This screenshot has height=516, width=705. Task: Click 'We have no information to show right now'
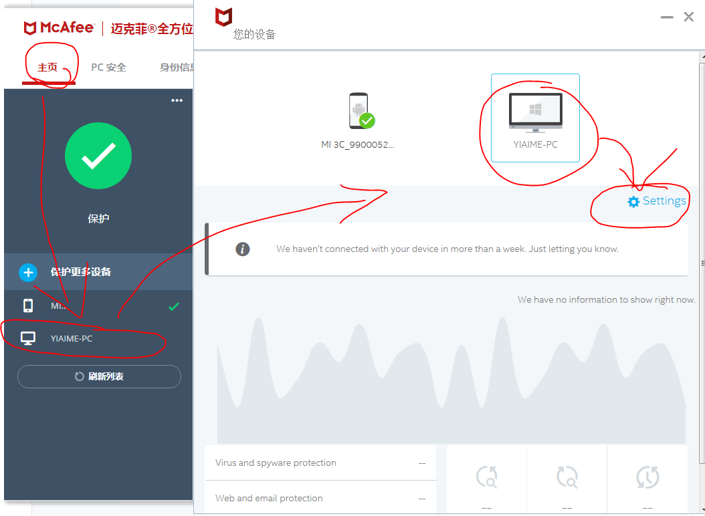606,300
